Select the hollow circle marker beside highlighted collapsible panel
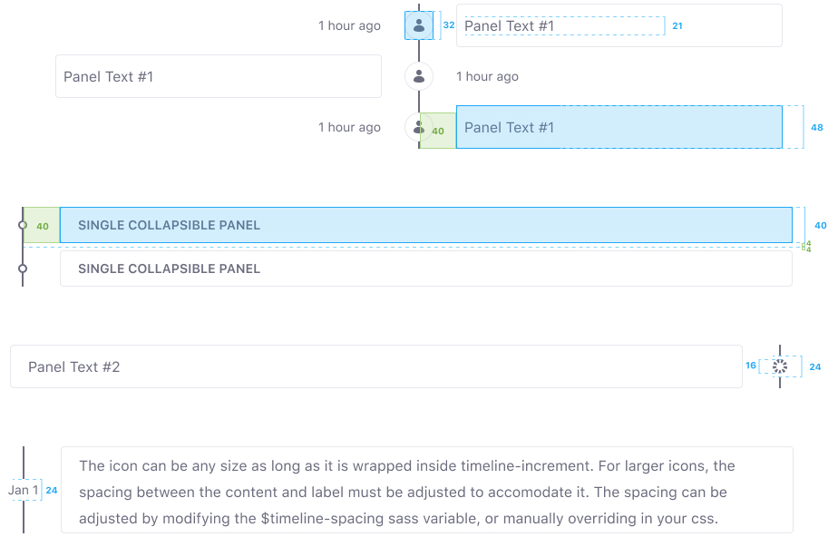Screen dimensions: 838x537 pyautogui.click(x=23, y=225)
